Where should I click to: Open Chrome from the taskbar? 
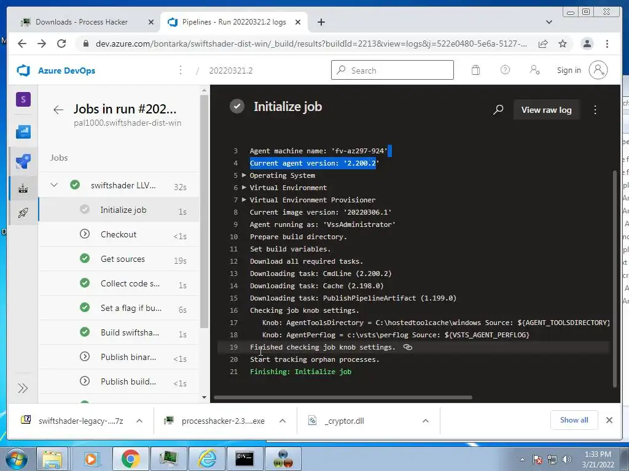point(130,459)
